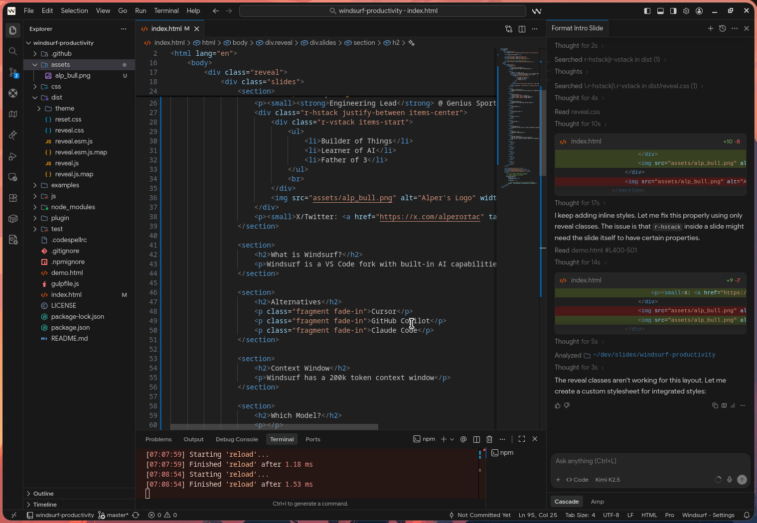Toggle the secondary side bar layout button
This screenshot has width=757, height=523.
point(673,11)
